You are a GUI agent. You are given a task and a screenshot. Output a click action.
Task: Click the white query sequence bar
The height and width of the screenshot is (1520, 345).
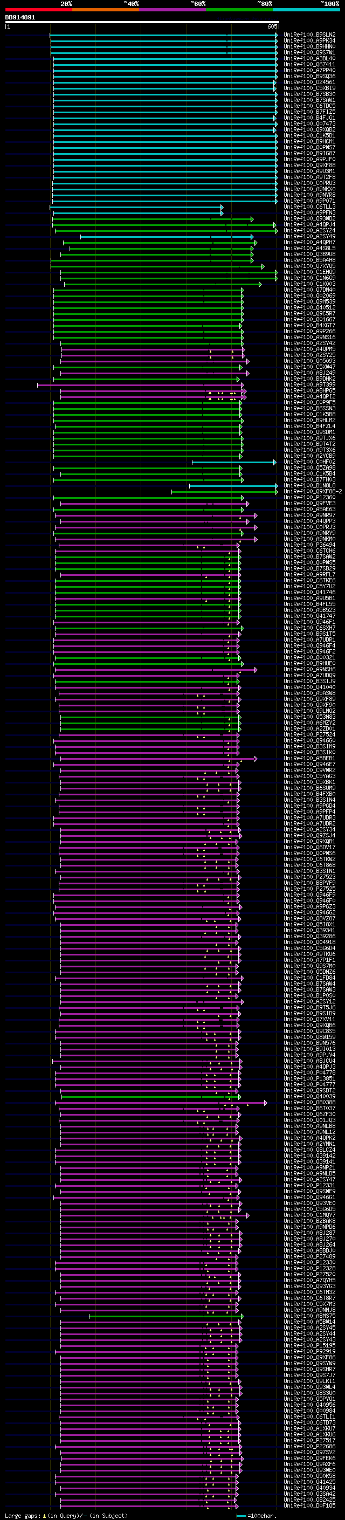click(x=142, y=22)
